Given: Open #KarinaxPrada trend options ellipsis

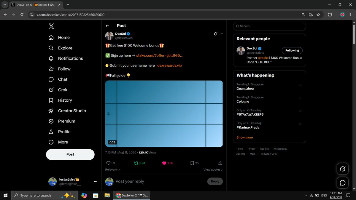Looking at the screenshot, I should tap(301, 124).
